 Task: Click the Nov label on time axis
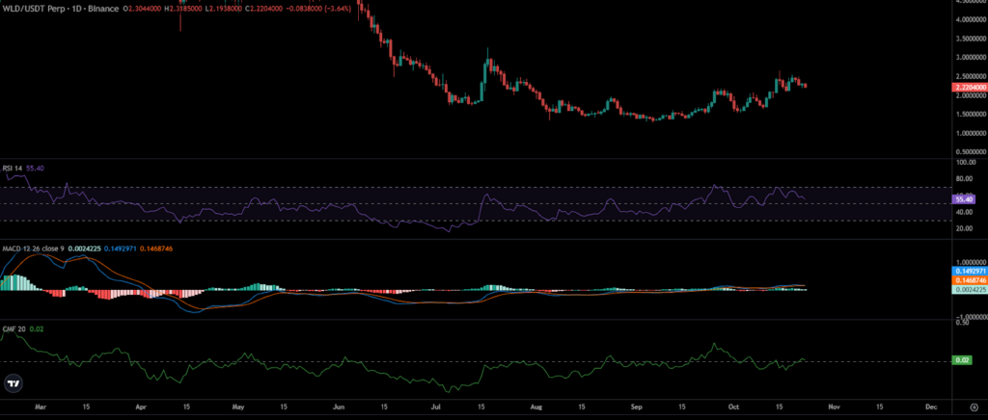835,407
